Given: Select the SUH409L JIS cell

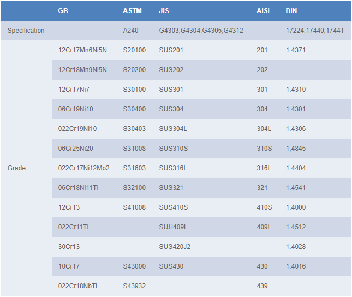Looking at the screenshot, I should pos(173,227).
